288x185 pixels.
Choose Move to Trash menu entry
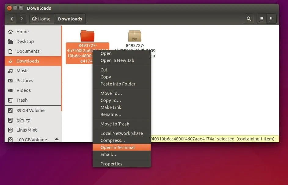[115, 124]
